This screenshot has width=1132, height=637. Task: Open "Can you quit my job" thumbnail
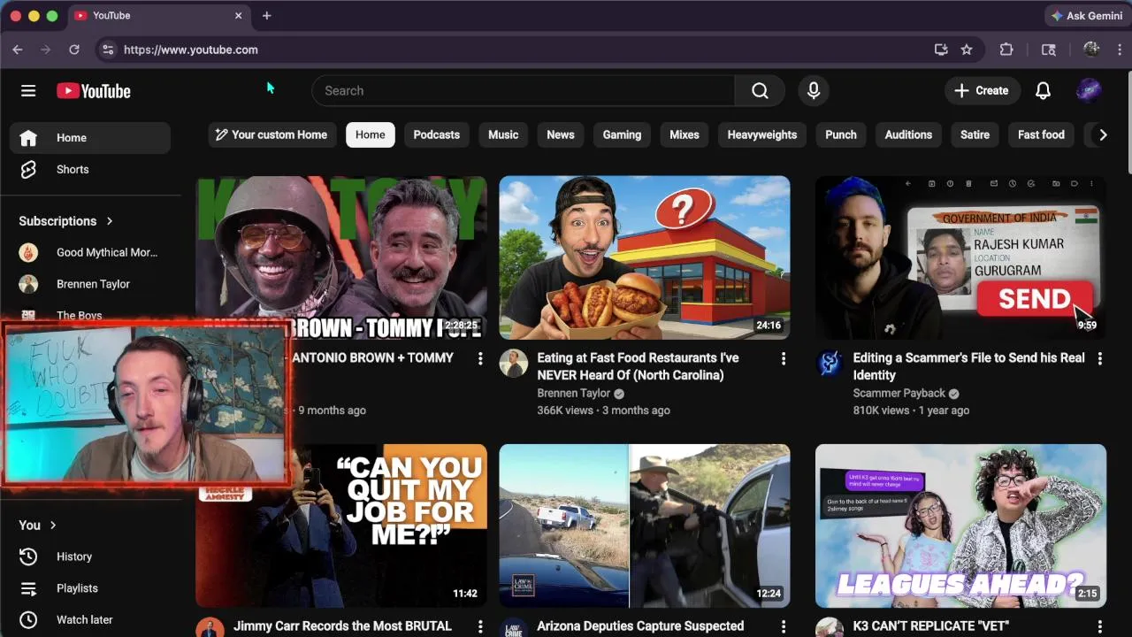(341, 526)
